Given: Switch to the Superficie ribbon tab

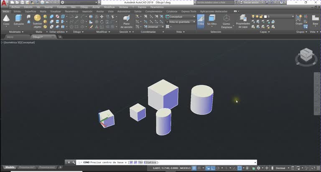Looking at the screenshot, I should click(x=31, y=11).
